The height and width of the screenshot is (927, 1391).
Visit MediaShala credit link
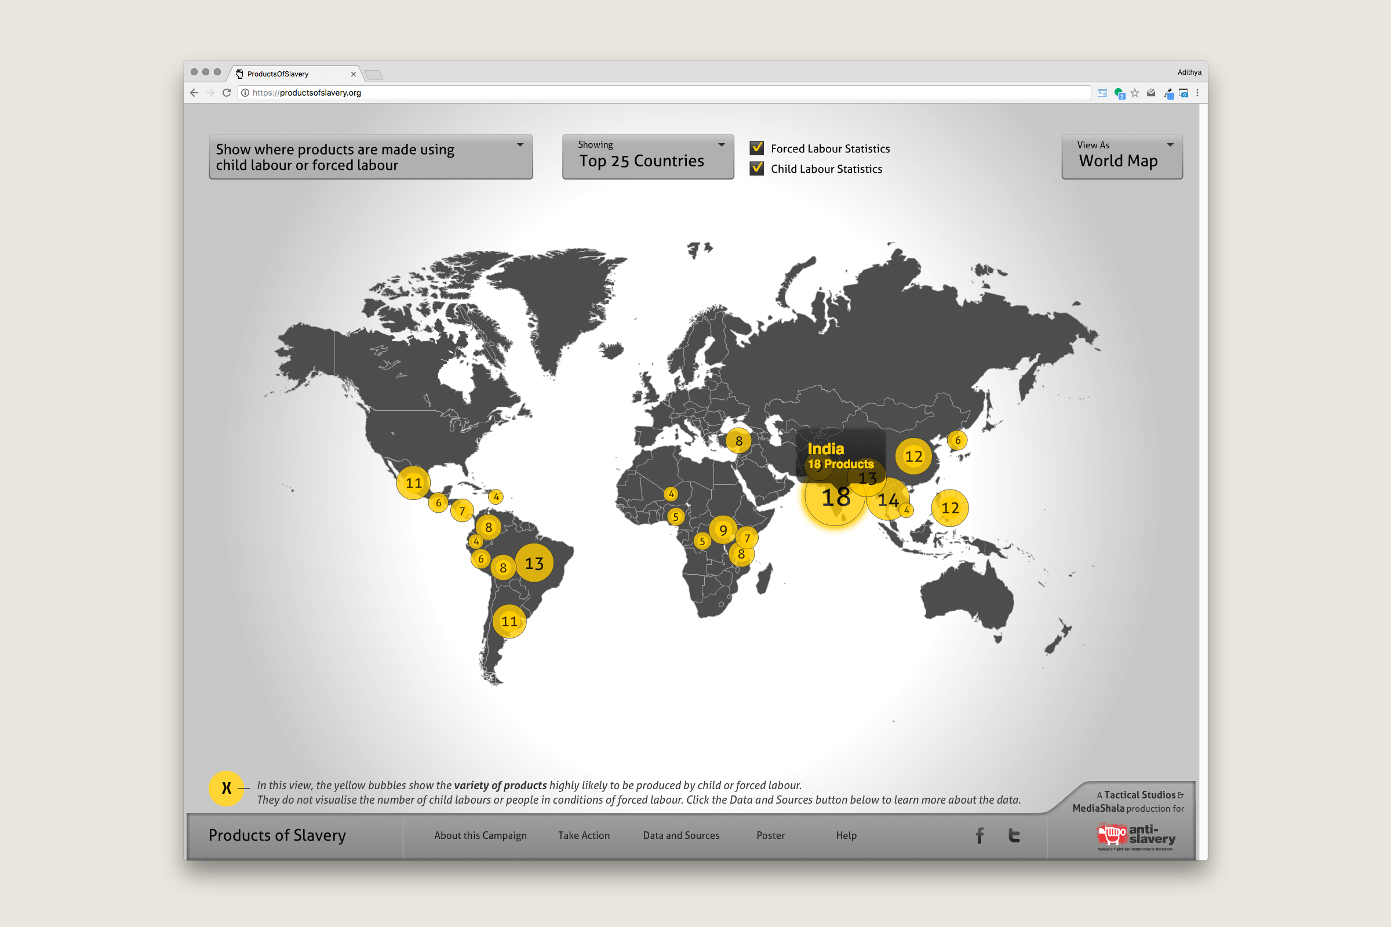click(x=1098, y=808)
